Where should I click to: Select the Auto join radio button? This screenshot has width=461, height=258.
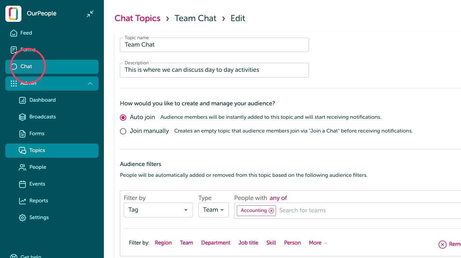(123, 117)
